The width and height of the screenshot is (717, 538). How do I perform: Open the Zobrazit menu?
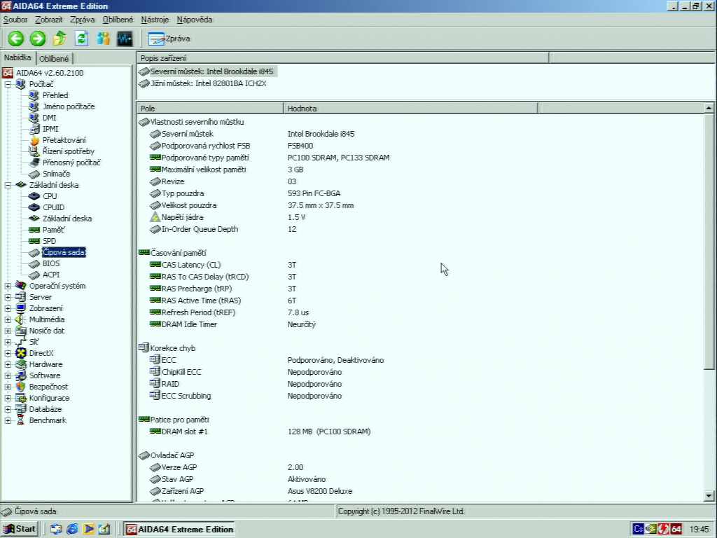click(x=49, y=20)
